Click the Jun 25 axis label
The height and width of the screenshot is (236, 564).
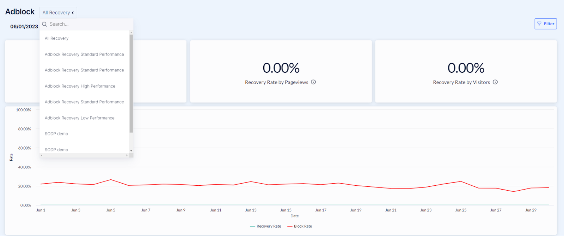(x=461, y=210)
